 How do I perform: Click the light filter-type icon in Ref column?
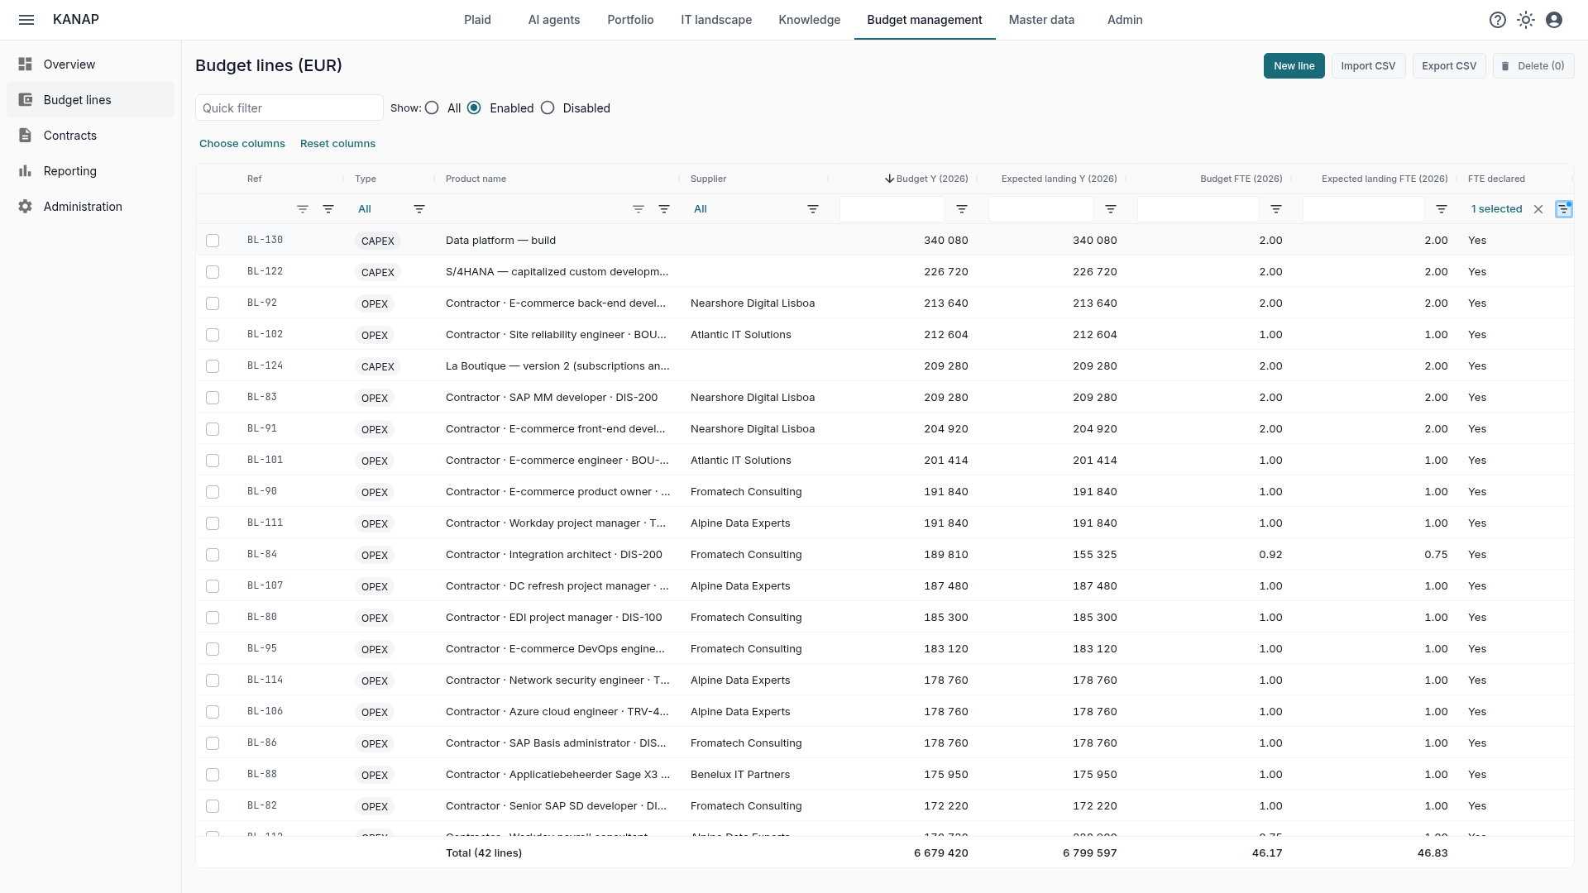click(303, 209)
